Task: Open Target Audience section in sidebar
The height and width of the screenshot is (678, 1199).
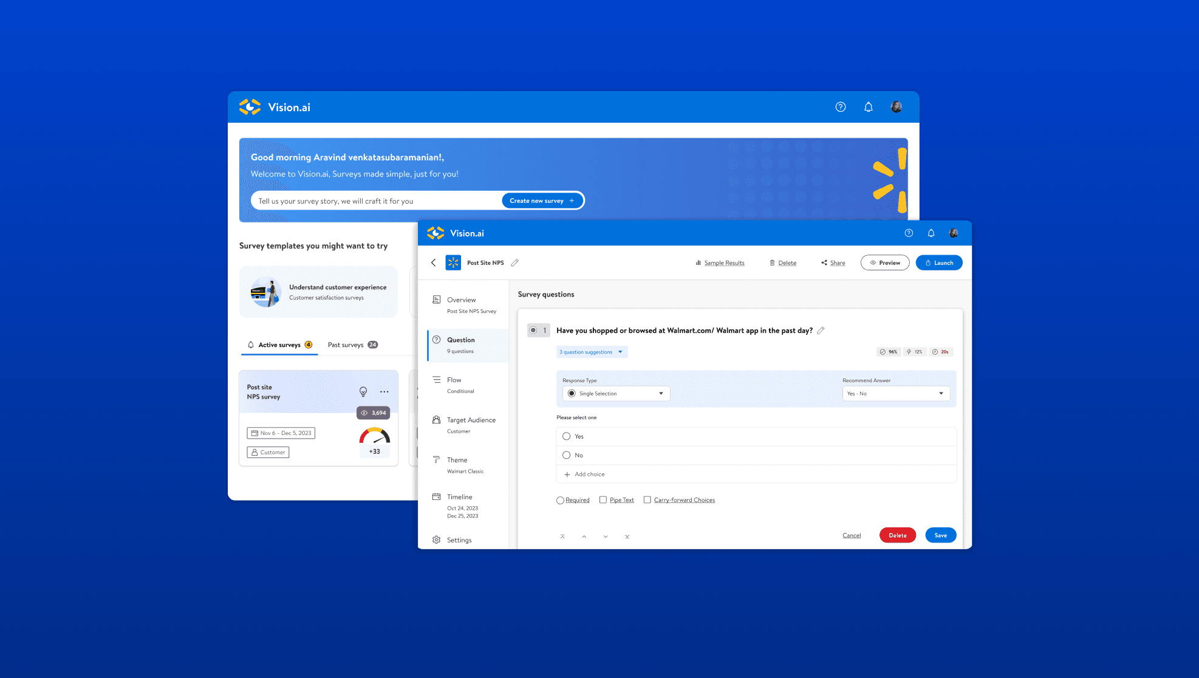Action: (x=470, y=420)
